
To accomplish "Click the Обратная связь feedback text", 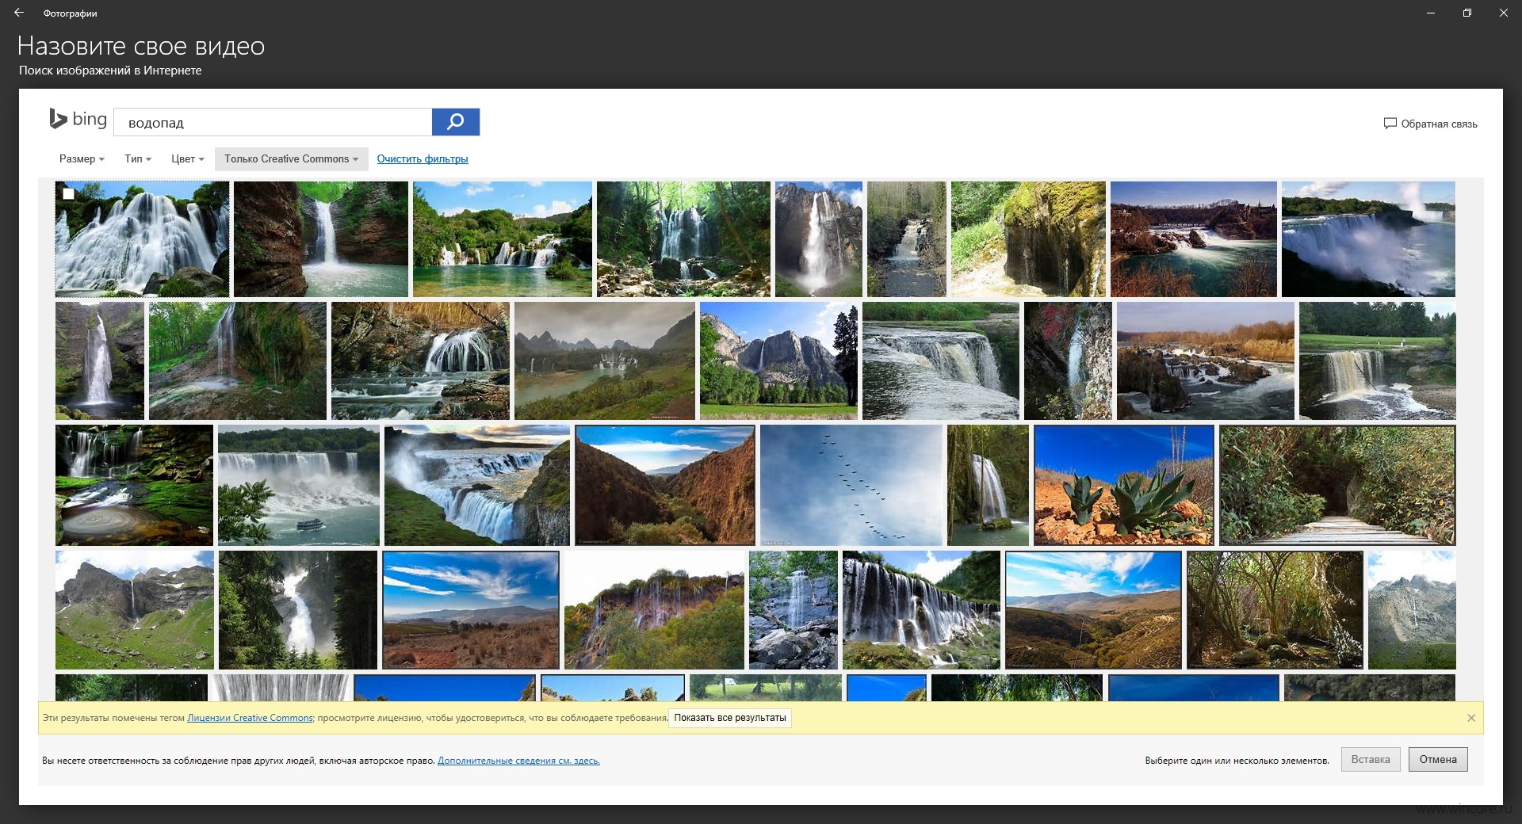I will 1439,124.
